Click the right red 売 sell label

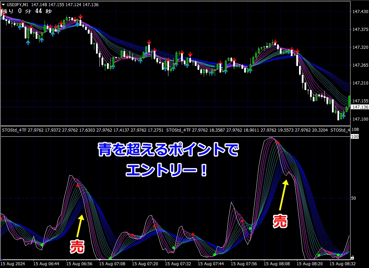(280, 221)
